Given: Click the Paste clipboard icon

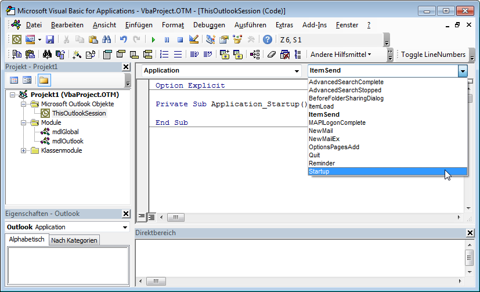Looking at the screenshot, I should click(93, 39).
